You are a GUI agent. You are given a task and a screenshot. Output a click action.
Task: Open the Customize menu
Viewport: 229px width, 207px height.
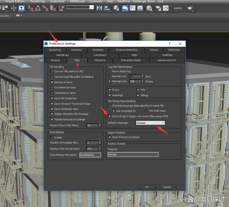point(57,1)
